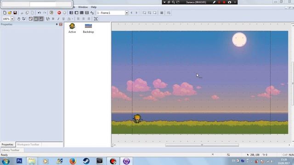Open Firefox from the taskbar
Image resolution: width=294 pixels, height=165 pixels.
[x=73, y=161]
